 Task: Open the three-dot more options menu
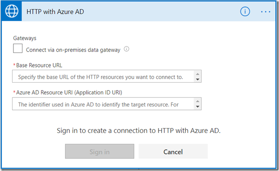click(x=266, y=12)
